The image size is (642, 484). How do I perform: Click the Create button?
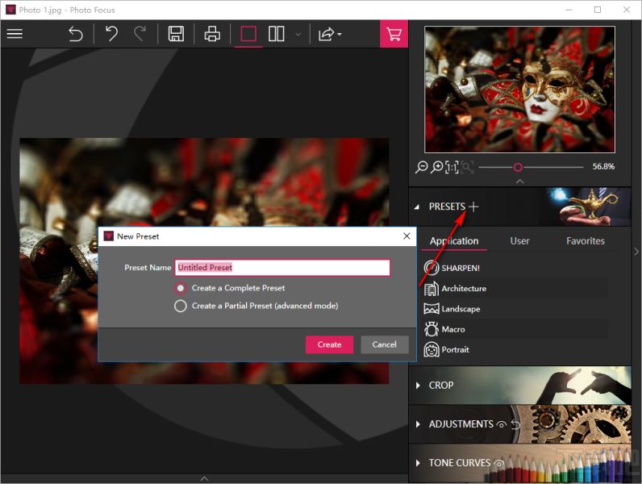(x=329, y=344)
